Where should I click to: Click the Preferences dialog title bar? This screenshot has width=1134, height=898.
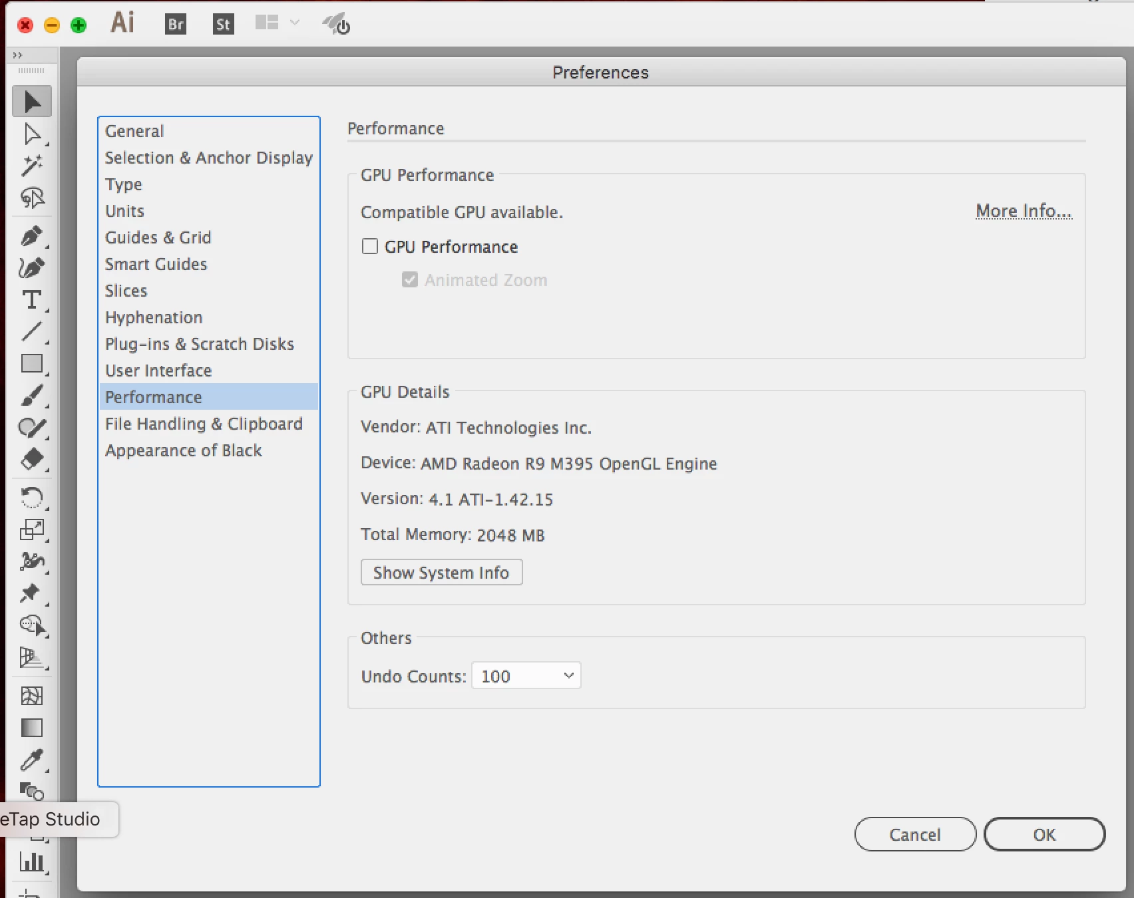(x=601, y=72)
